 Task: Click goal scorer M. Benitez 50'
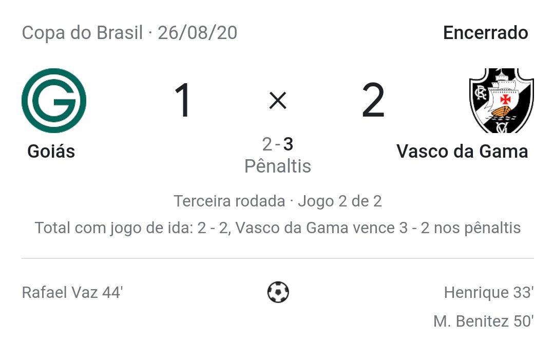tap(483, 322)
